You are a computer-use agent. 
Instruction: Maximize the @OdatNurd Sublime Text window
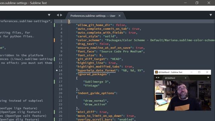click(x=199, y=72)
